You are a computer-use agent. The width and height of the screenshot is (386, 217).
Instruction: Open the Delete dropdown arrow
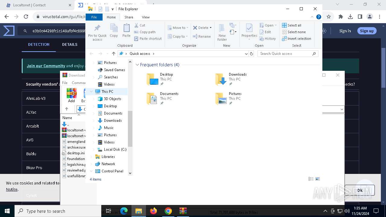(x=210, y=28)
